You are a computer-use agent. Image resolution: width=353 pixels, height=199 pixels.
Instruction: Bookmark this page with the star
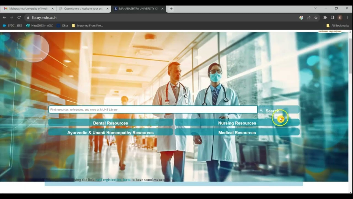(x=316, y=18)
